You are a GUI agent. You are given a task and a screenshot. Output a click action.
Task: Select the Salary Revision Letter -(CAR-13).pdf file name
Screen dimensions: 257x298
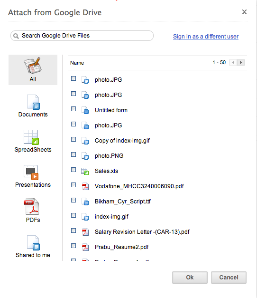pyautogui.click(x=142, y=232)
